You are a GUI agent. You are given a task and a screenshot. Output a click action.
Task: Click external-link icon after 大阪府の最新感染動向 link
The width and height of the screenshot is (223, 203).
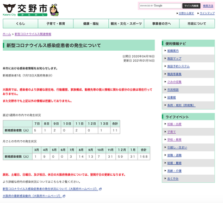(x=64, y=196)
